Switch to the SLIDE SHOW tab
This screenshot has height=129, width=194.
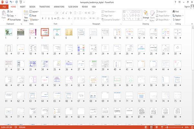[x=73, y=7]
